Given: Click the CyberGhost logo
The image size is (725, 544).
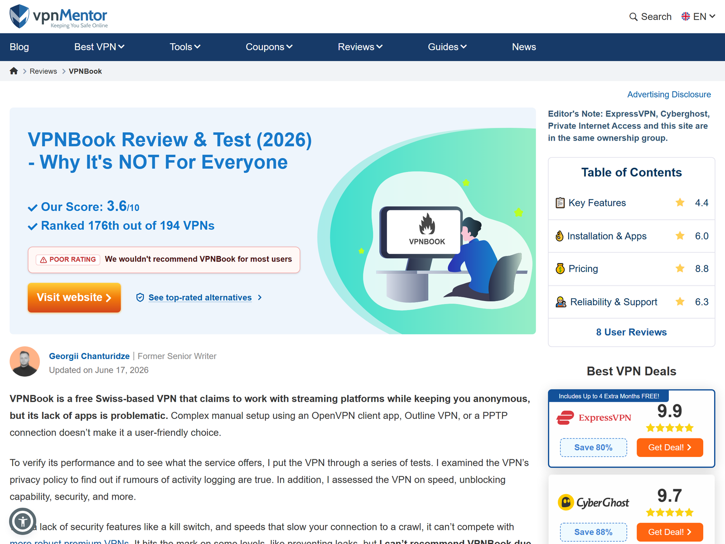Looking at the screenshot, I should (x=593, y=502).
